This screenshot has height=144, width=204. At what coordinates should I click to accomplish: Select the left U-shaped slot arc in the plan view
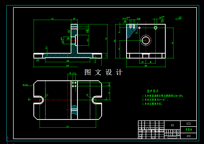click(42, 100)
